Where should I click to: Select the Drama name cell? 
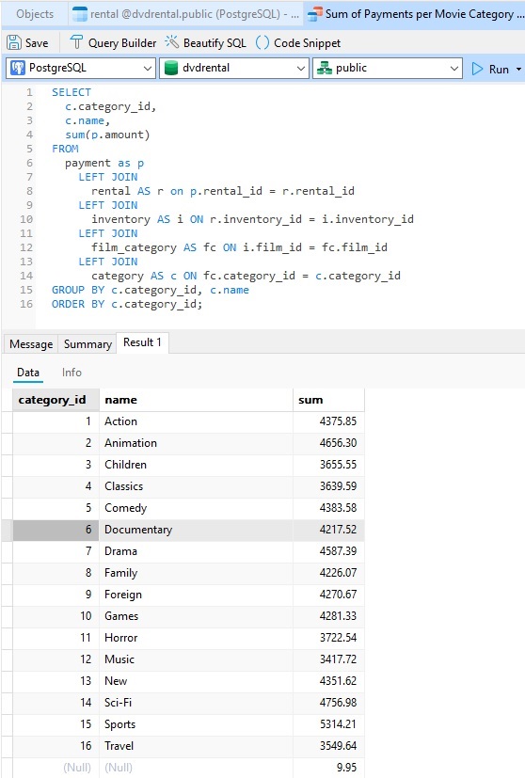point(196,551)
